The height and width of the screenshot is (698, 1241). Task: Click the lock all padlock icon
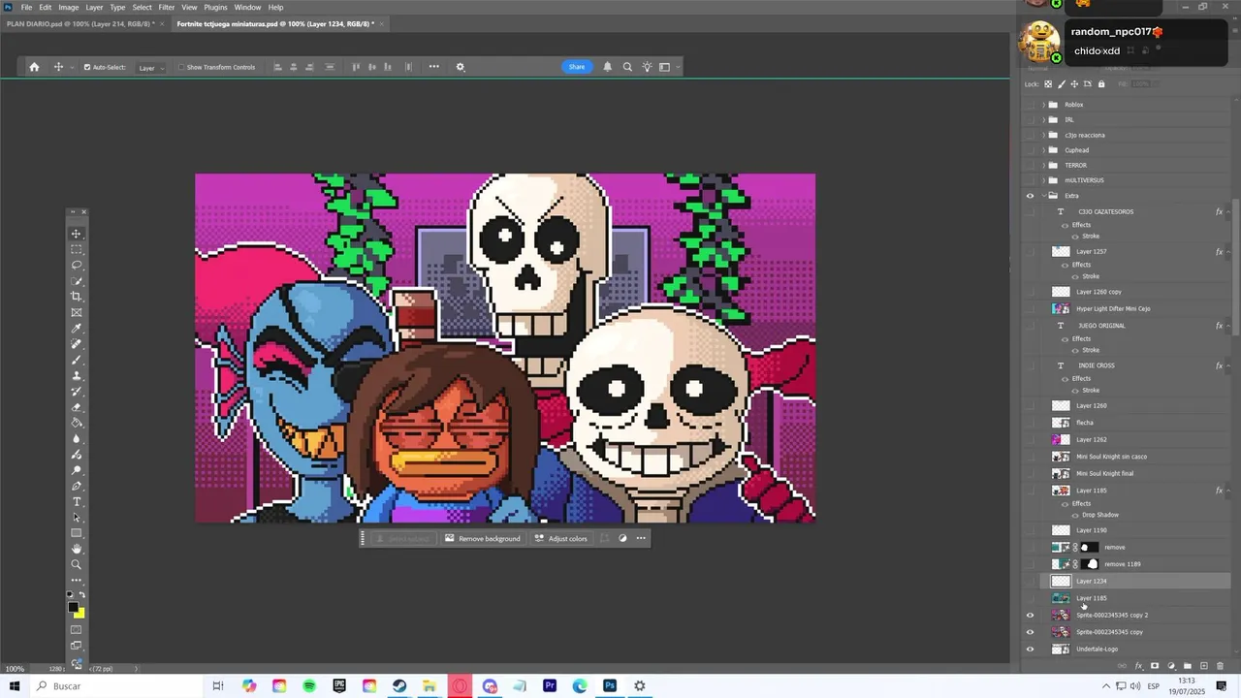click(x=1101, y=84)
